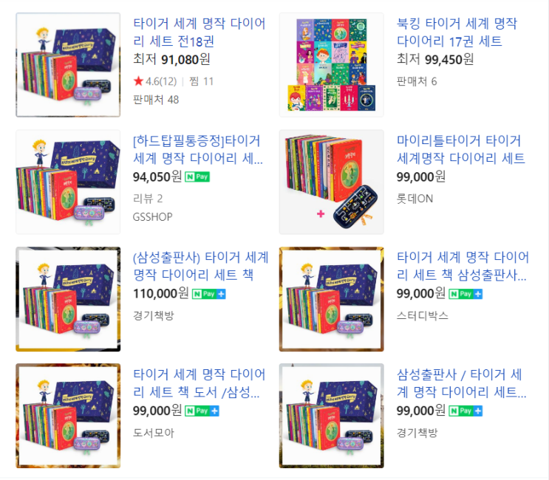Click the N Pay plus badge on the 스터디박스 listing
549x480 pixels.
(x=466, y=294)
